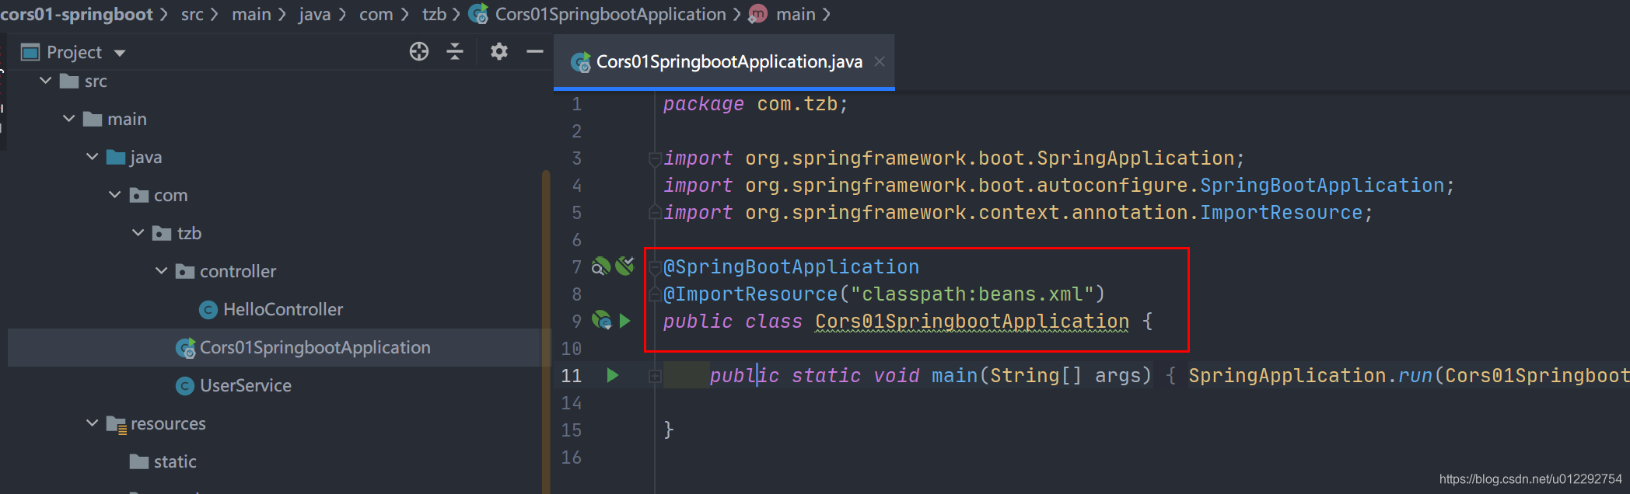Collapse the java folder chevron

[93, 157]
